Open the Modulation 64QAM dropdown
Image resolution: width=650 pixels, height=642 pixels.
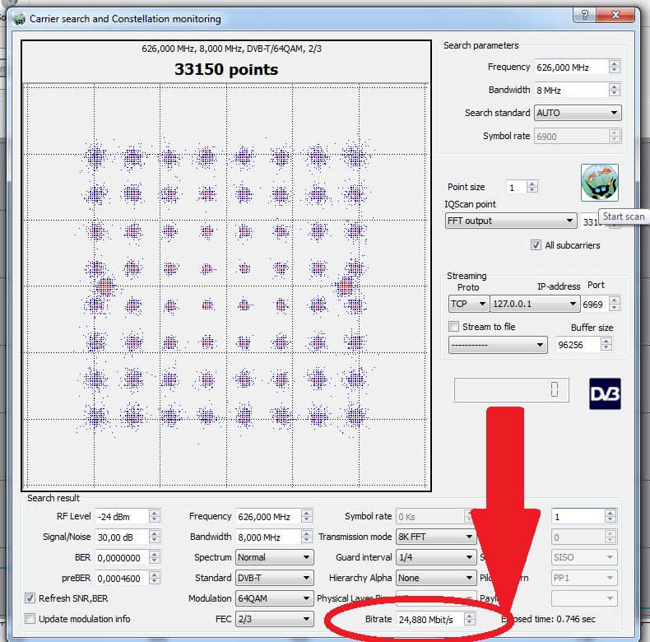click(274, 598)
